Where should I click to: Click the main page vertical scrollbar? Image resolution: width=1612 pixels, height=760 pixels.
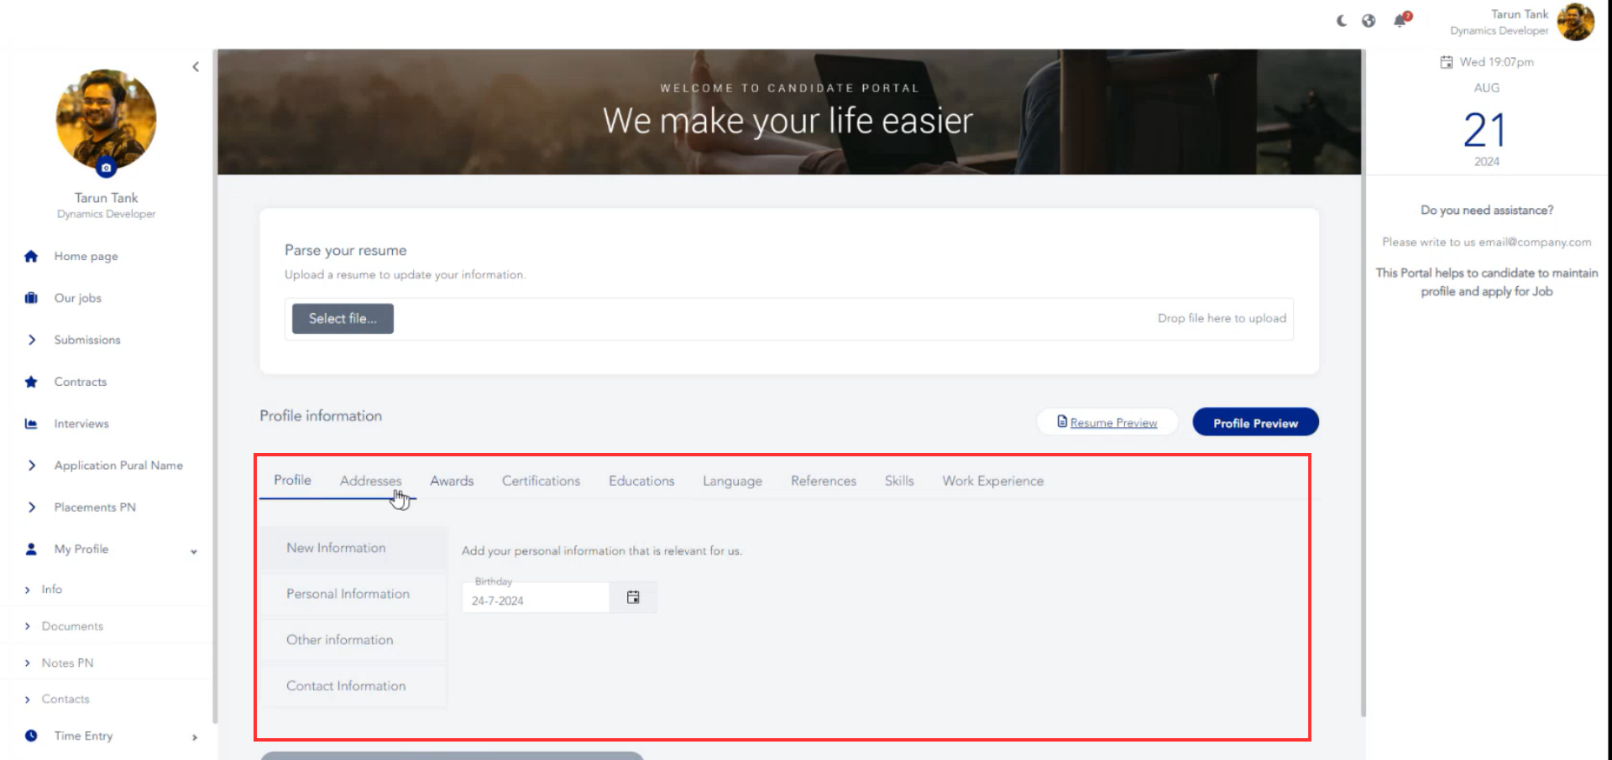1363,383
